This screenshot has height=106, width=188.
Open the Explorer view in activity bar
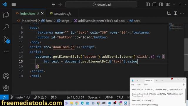pos(6,15)
